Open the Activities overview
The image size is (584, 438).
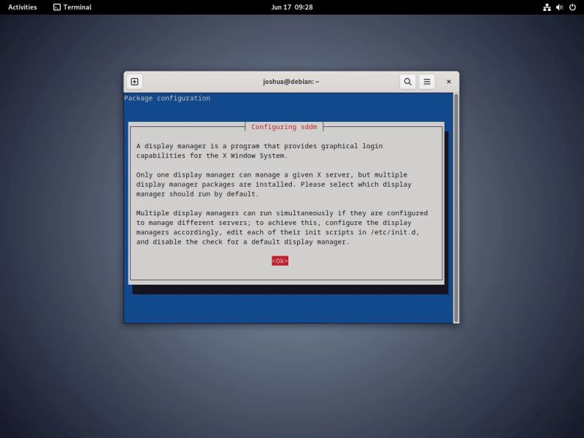coord(21,7)
